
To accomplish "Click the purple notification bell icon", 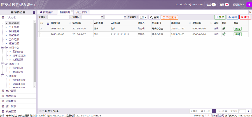I will coord(249,5).
